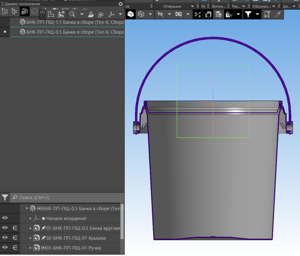Select Начало координат tree item

click(x=66, y=219)
